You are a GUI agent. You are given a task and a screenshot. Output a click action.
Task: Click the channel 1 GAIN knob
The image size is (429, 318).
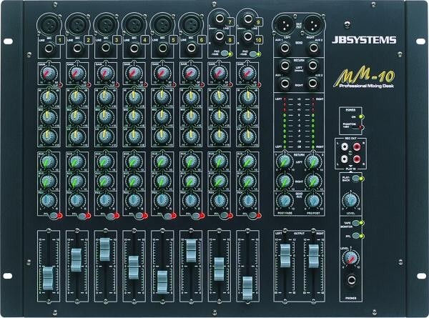tap(49, 74)
